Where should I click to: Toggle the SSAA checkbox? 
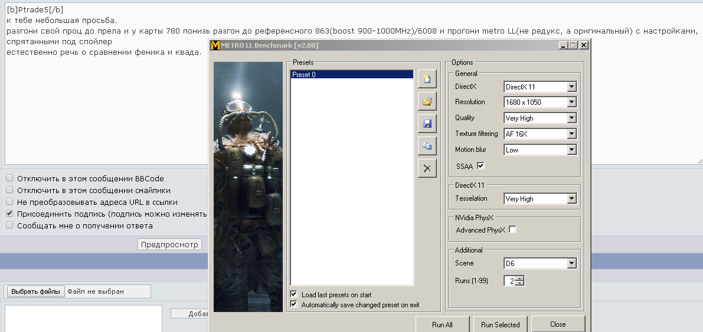[480, 166]
